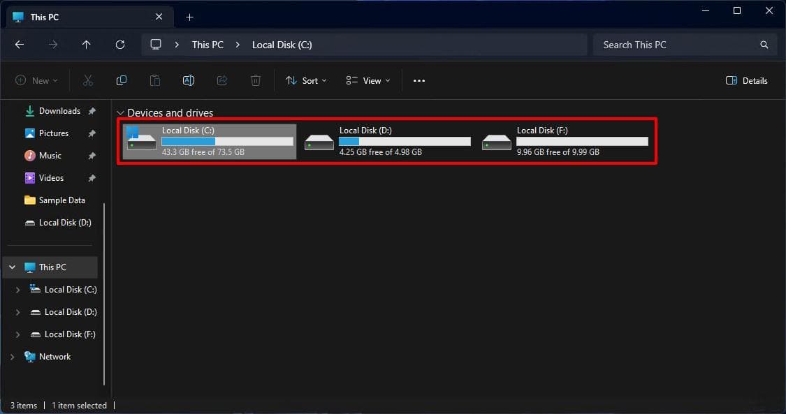Click the '4.25 GB free of 4.98 GB' text
This screenshot has width=786, height=414.
point(381,152)
